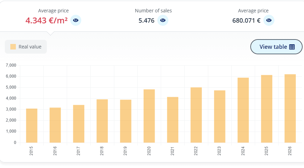
Task: Select the 2018 bar
Action: [x=102, y=121]
